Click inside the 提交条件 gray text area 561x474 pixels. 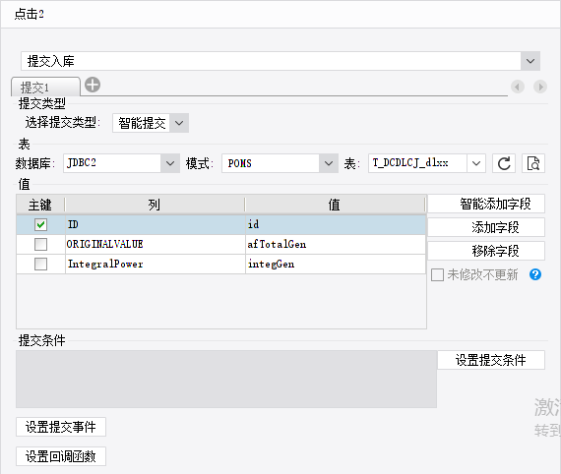click(226, 379)
